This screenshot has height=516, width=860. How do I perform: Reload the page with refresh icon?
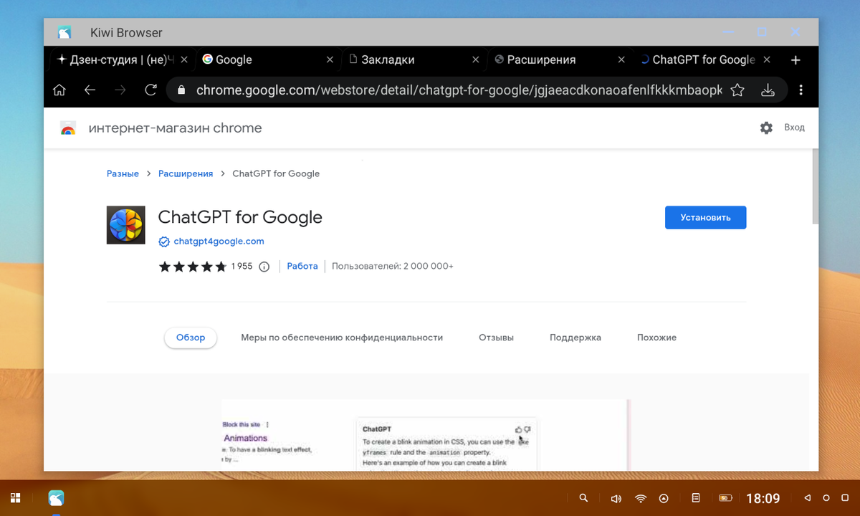click(150, 90)
